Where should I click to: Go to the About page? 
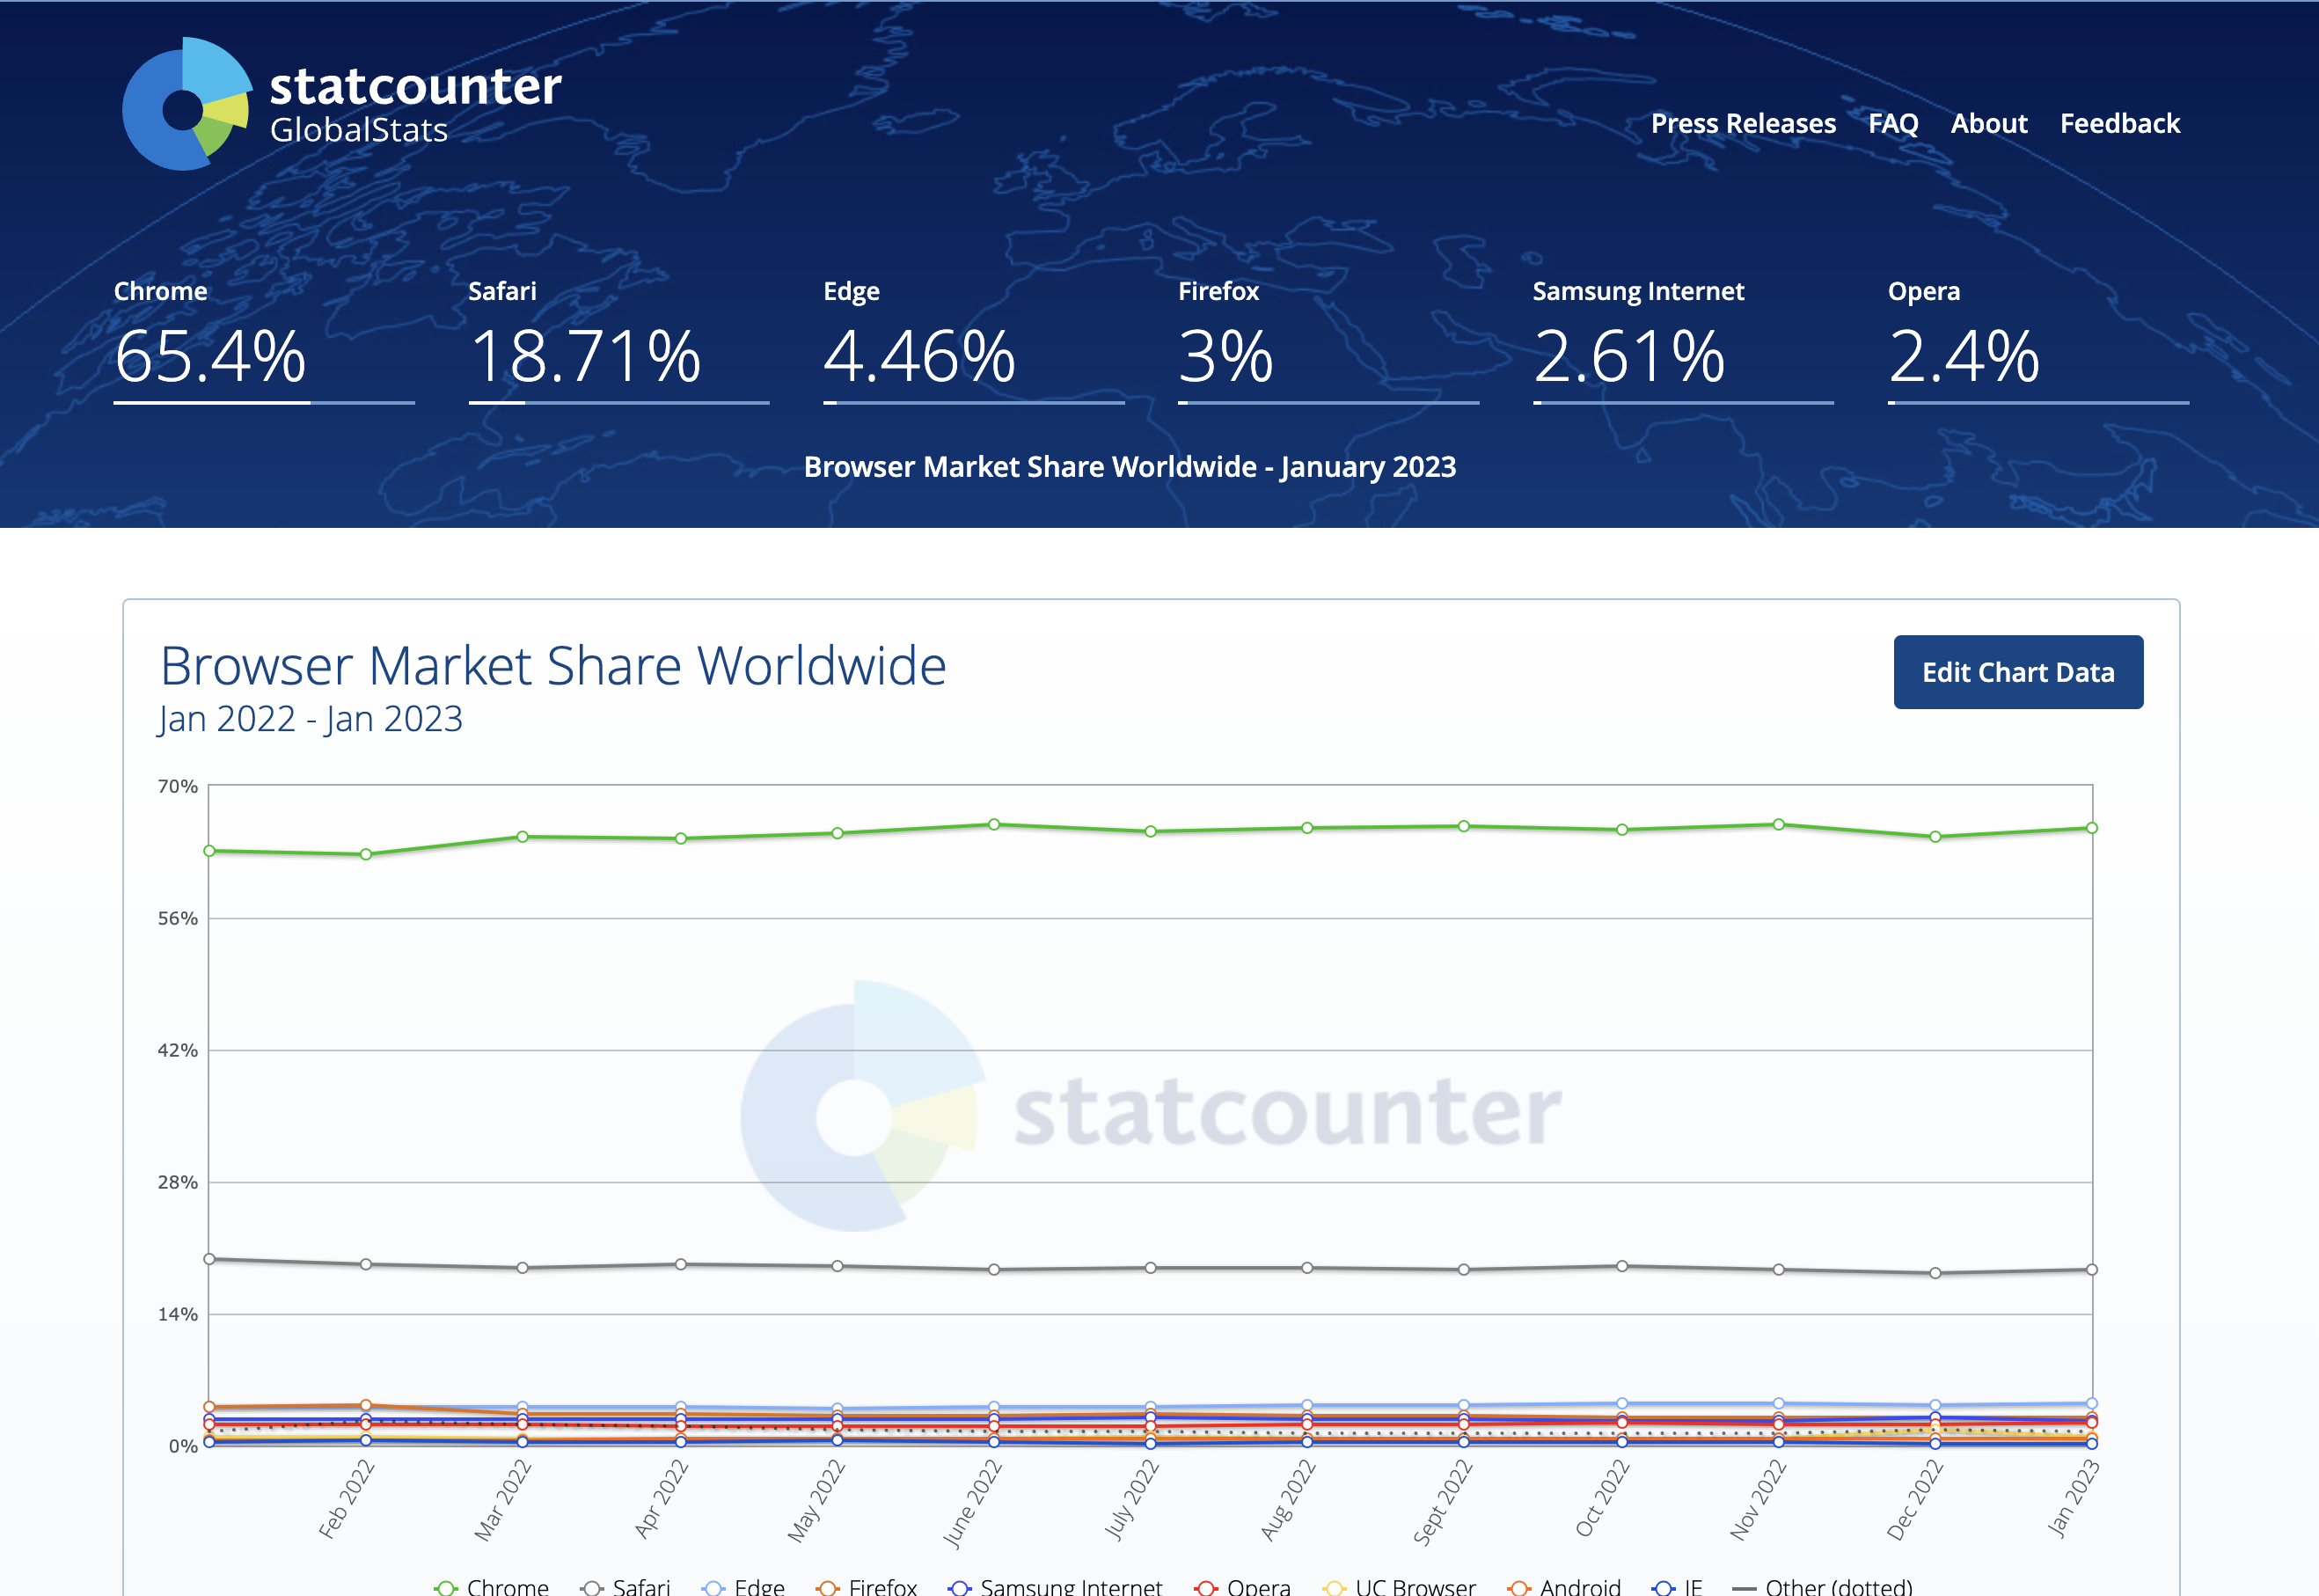(1988, 124)
